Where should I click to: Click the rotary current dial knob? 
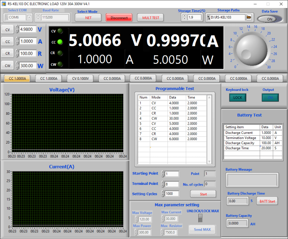pyautogui.click(x=252, y=50)
